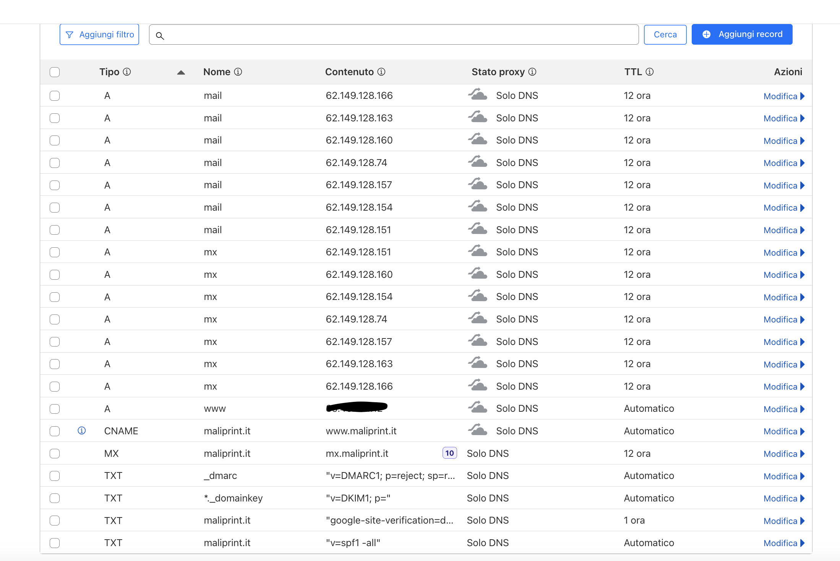Expand Modifica for the CNAME record

pyautogui.click(x=784, y=431)
